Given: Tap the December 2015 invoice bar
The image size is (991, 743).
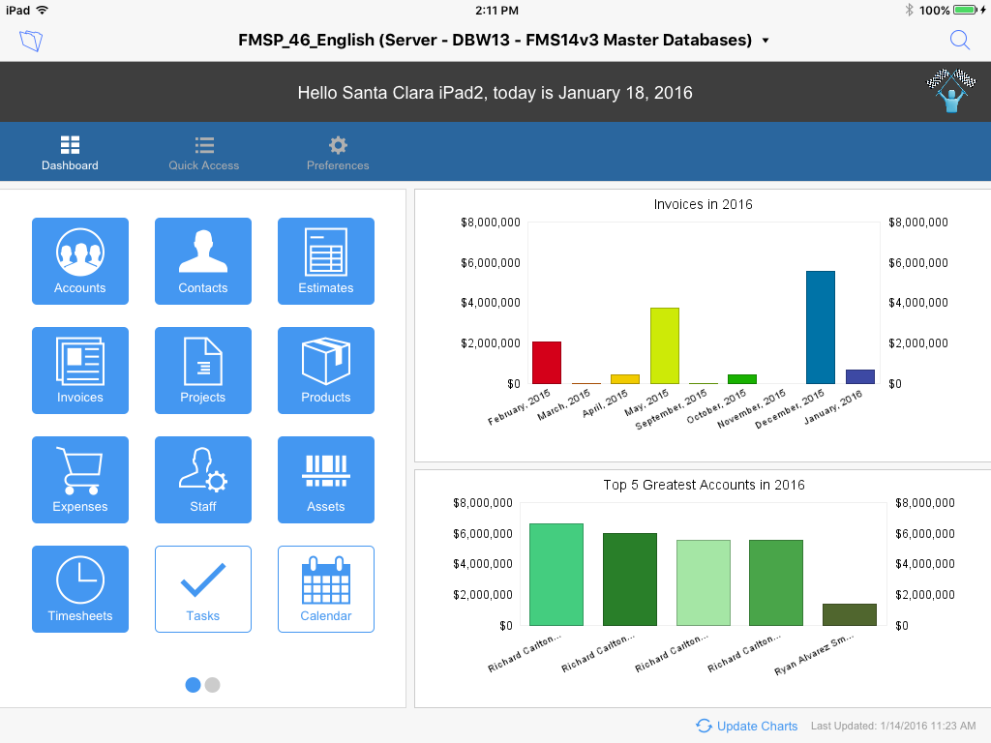Looking at the screenshot, I should click(x=821, y=327).
